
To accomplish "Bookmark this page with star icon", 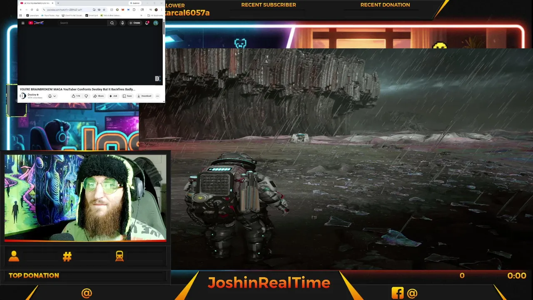I will (104, 10).
